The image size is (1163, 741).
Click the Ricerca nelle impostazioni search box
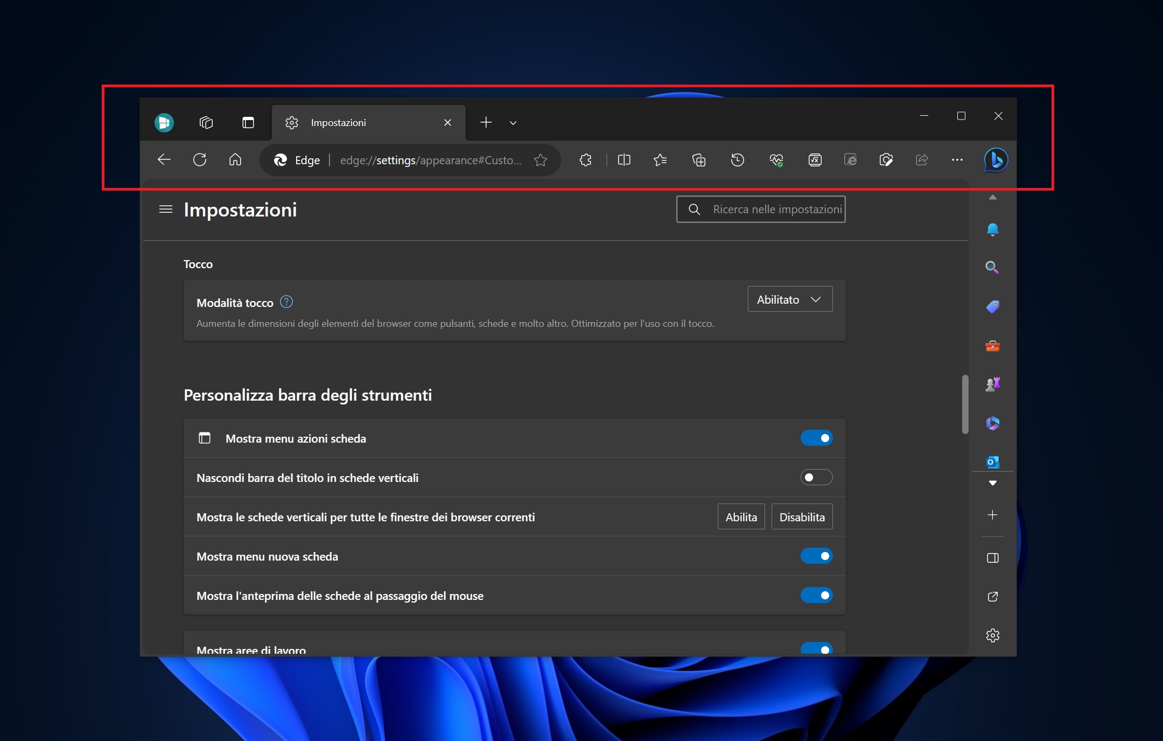click(x=761, y=209)
